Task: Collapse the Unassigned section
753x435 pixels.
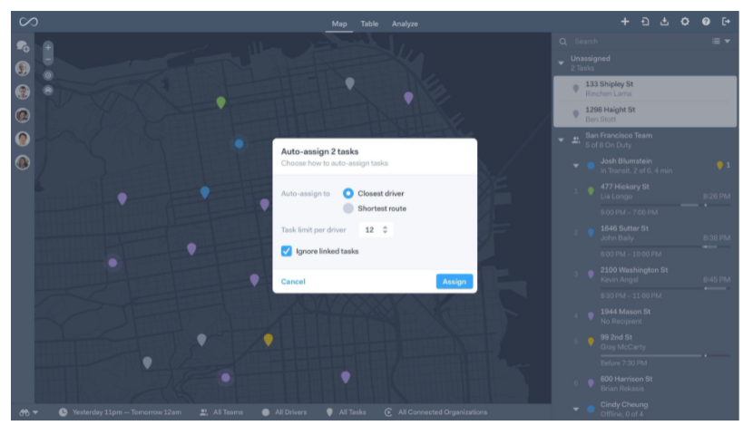Action: [x=561, y=63]
